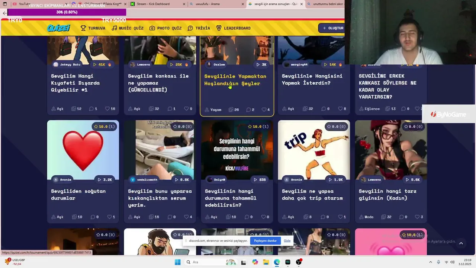Click the scroll-to-top chevron button
Screen dimensions: 476x268
[461, 243]
